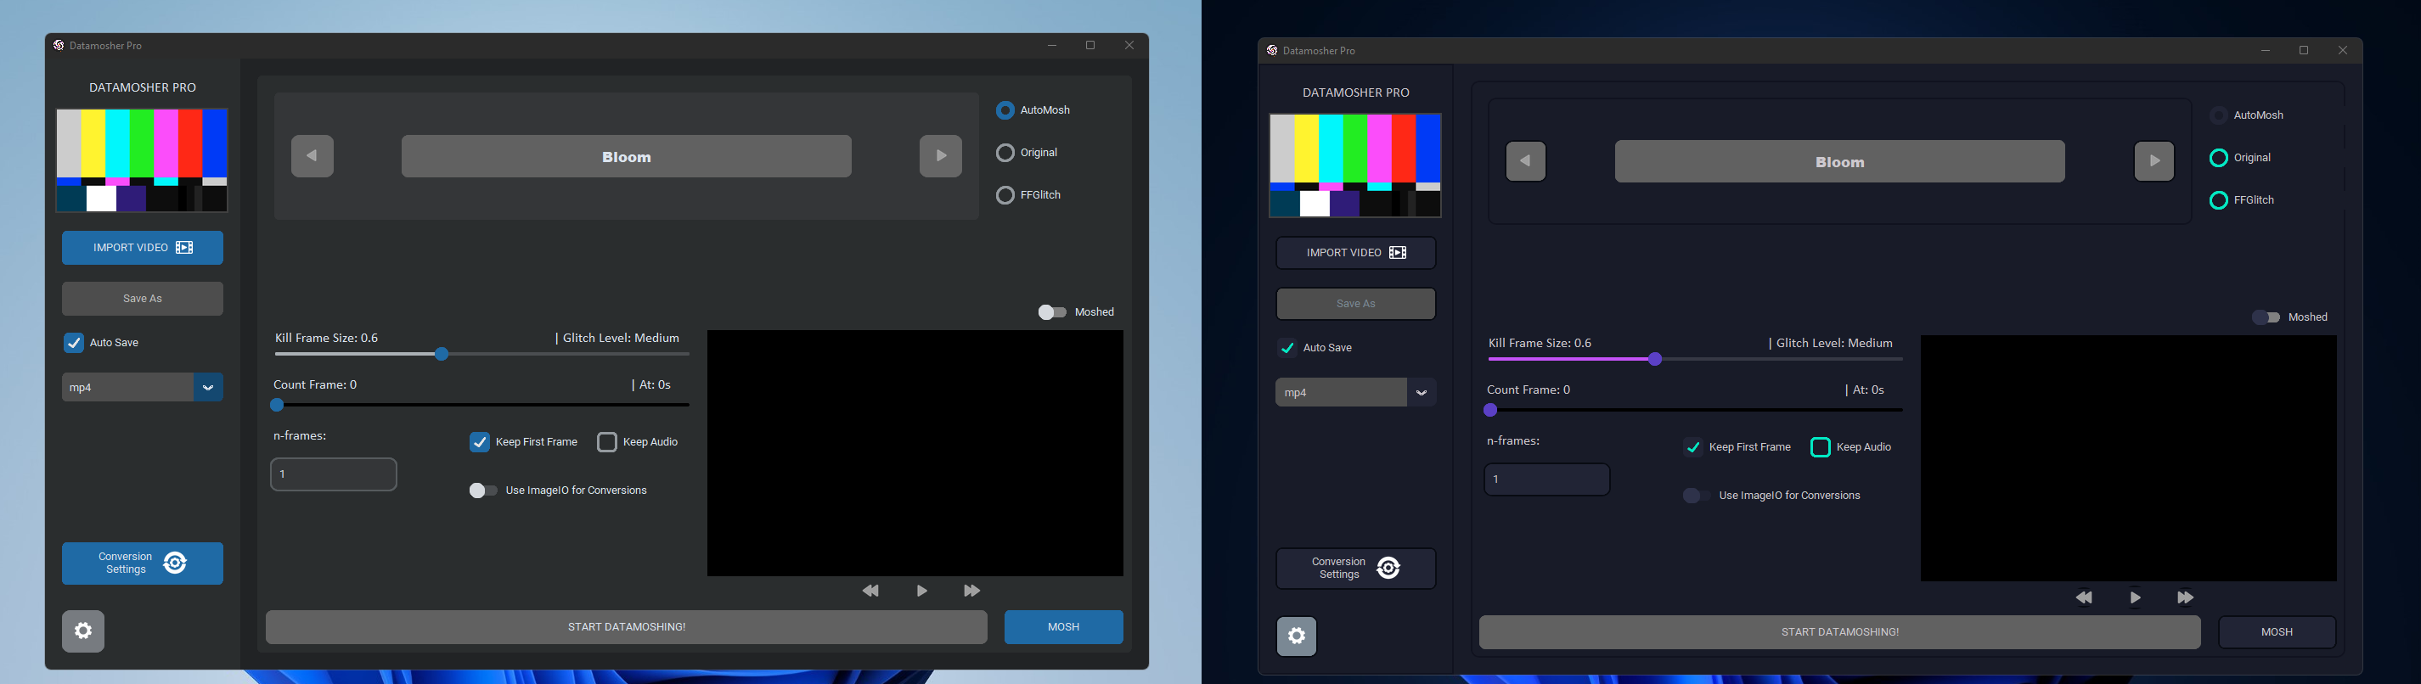Enable Keep Audio in the left window
The width and height of the screenshot is (2421, 684).
pos(607,441)
